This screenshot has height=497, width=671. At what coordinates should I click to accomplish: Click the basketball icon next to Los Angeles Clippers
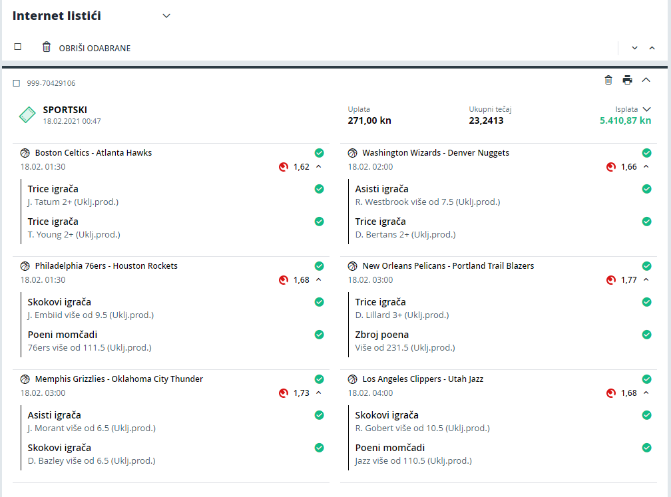click(x=353, y=379)
